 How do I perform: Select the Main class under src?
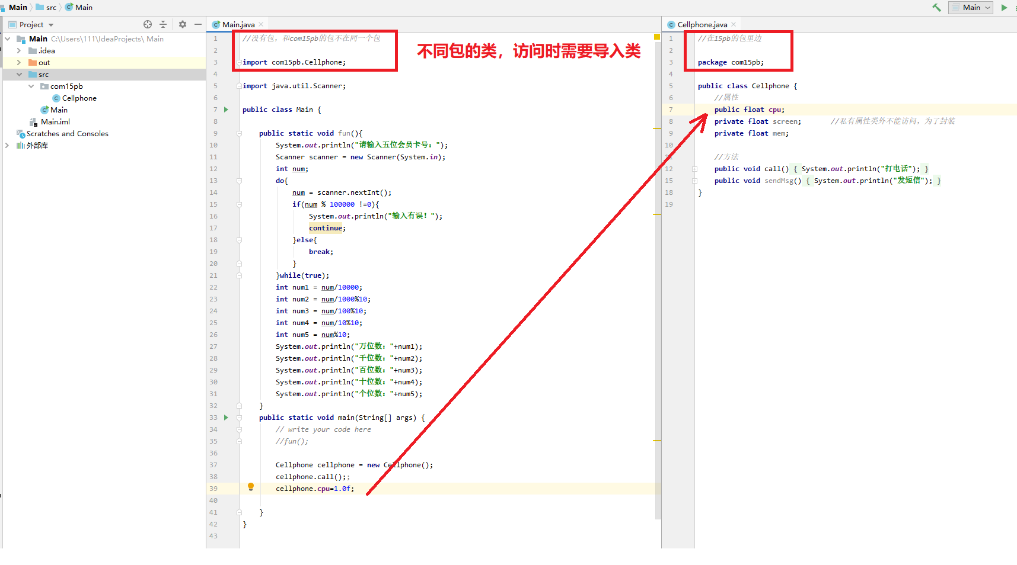(x=59, y=110)
